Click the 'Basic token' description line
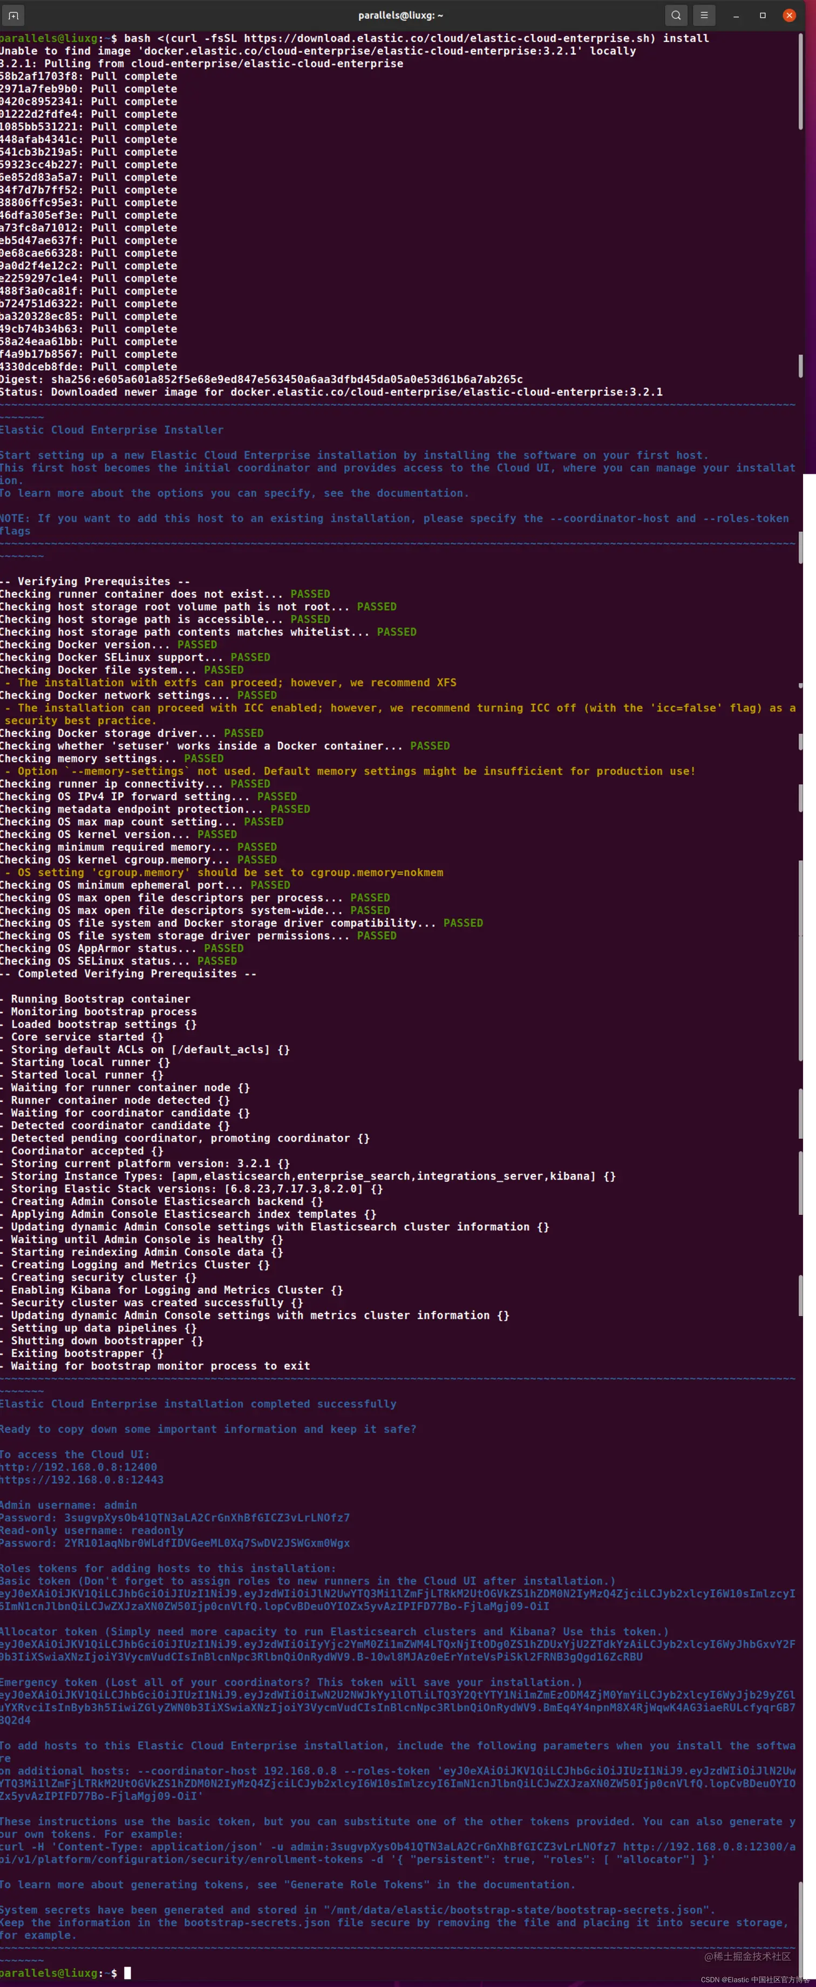This screenshot has width=816, height=1987. click(309, 1581)
